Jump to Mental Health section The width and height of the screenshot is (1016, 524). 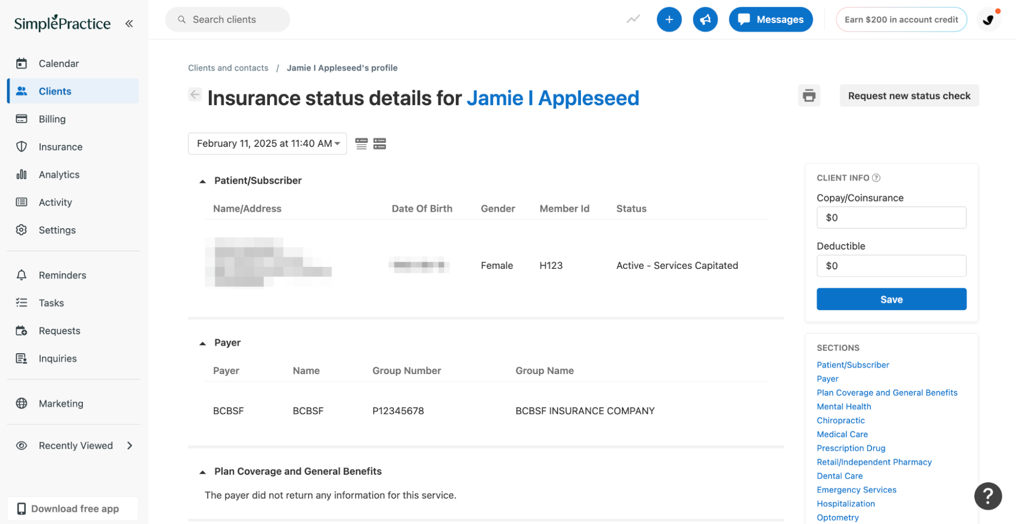[x=844, y=407]
